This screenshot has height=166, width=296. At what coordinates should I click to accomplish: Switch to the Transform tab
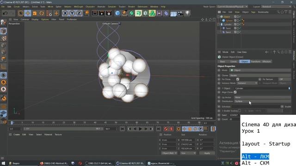(256, 61)
